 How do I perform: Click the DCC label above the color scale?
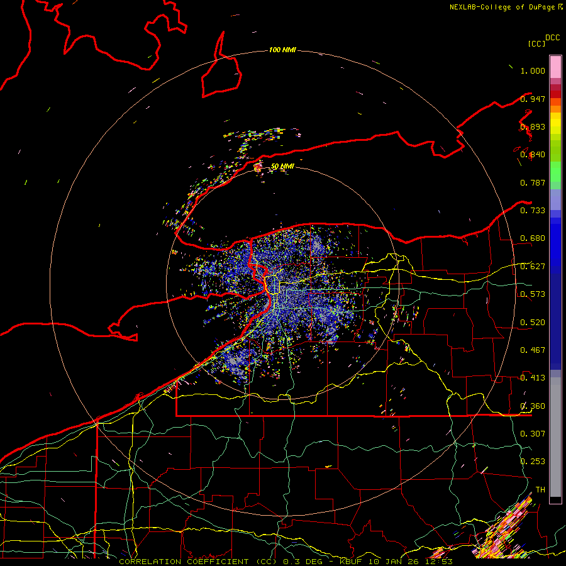552,38
